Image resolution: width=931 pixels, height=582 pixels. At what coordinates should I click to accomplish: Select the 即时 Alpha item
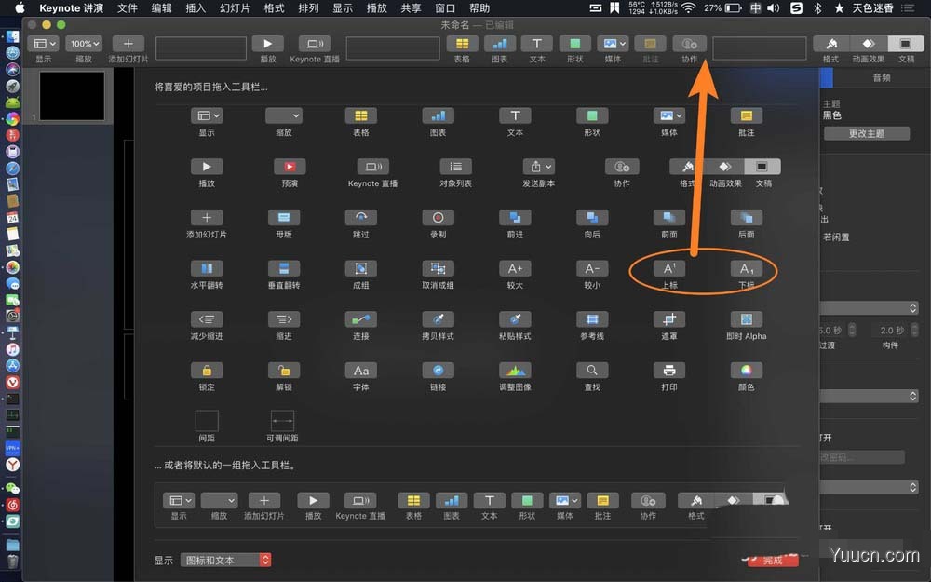(x=747, y=319)
